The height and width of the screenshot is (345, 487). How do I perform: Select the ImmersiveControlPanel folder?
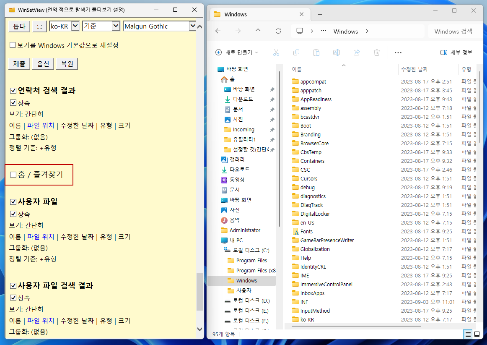[x=322, y=284]
